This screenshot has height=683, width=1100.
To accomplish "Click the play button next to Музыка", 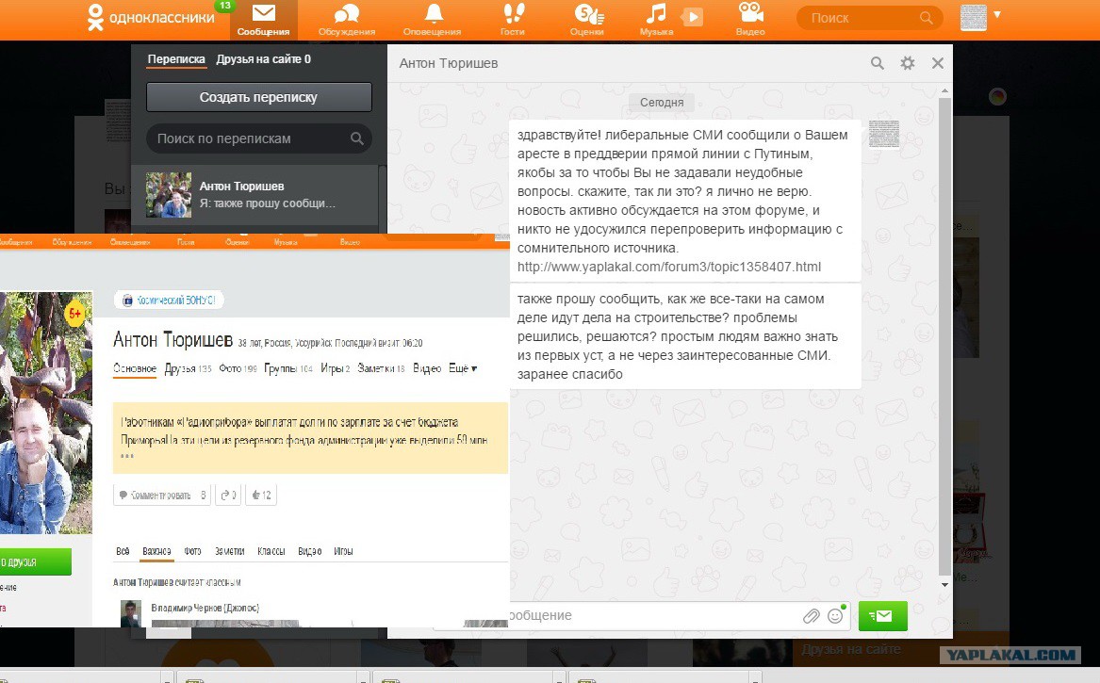I will point(692,17).
